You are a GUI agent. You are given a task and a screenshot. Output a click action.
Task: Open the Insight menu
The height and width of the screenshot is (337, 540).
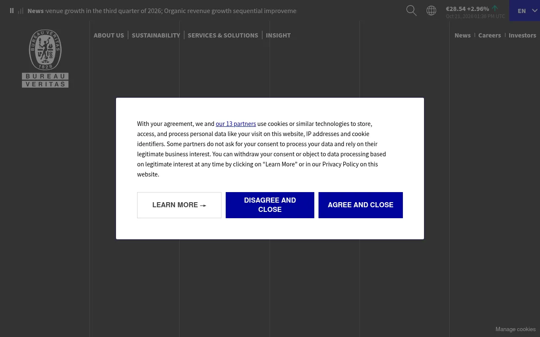(x=278, y=35)
